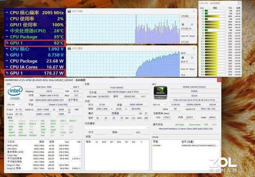Select the CPU Package 85°C OSD row
The height and width of the screenshot is (177, 255).
(35, 37)
